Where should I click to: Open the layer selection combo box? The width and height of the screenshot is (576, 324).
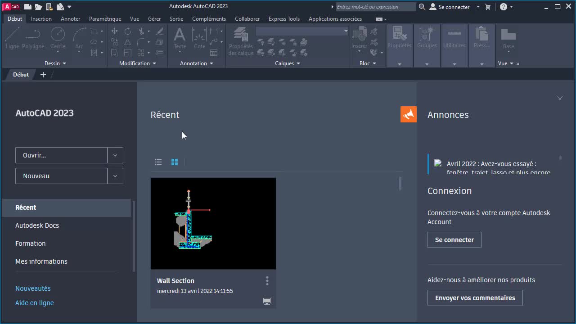[302, 31]
